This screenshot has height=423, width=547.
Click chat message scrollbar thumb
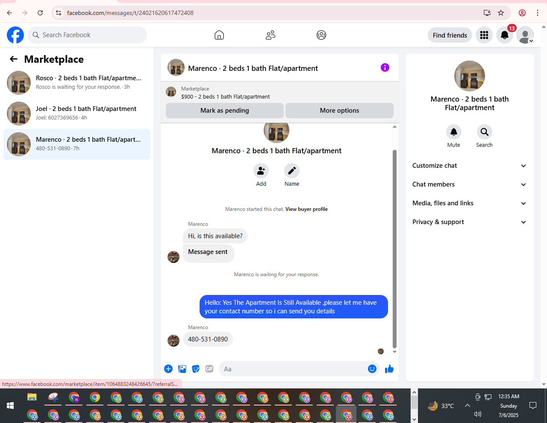pos(394,249)
